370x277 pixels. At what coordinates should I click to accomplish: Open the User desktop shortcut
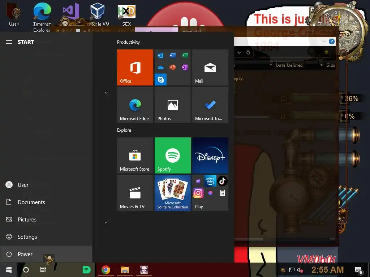pos(14,14)
